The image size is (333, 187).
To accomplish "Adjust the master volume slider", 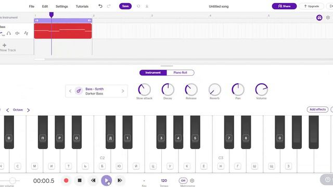I will [12, 181].
